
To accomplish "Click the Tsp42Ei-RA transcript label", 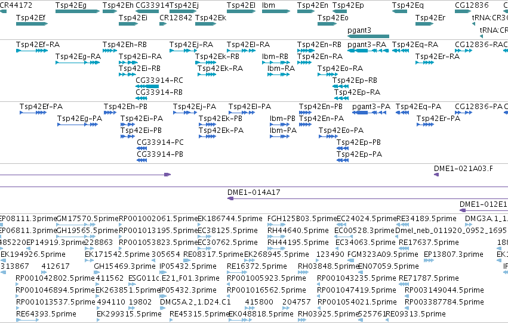I will 140,56.
